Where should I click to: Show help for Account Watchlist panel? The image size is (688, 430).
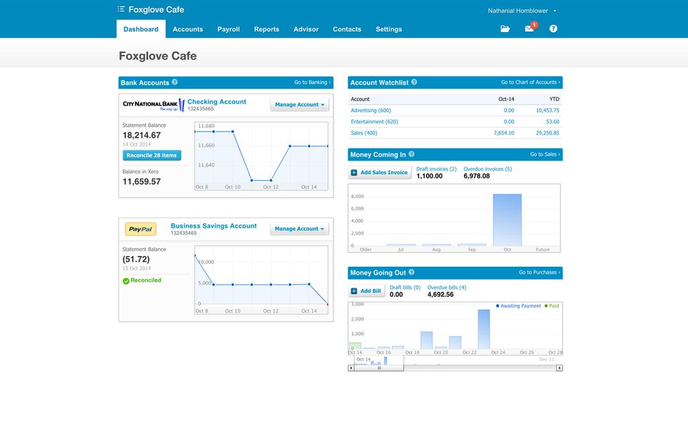(x=414, y=82)
